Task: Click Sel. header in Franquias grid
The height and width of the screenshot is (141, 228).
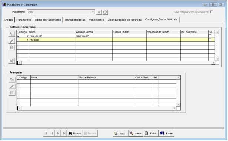Action: click(156, 78)
